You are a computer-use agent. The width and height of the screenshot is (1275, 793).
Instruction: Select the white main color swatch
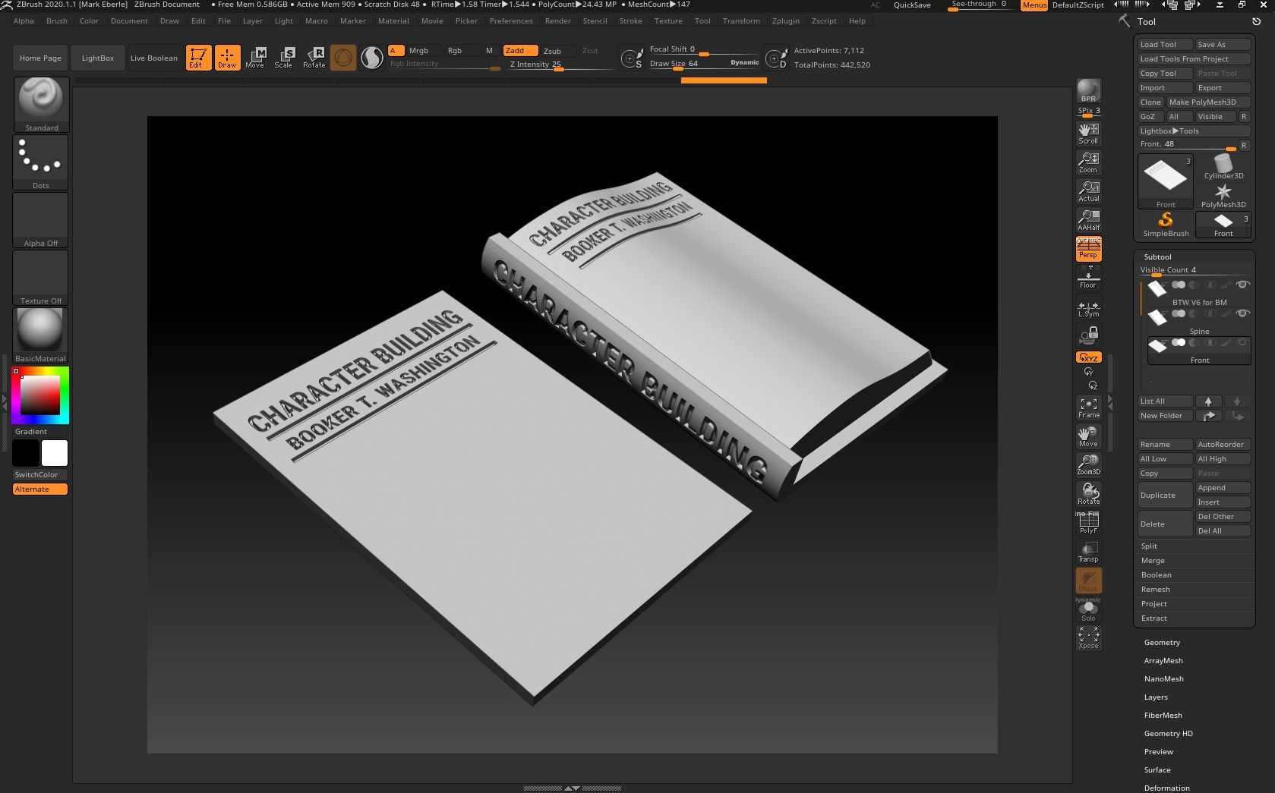tap(55, 453)
